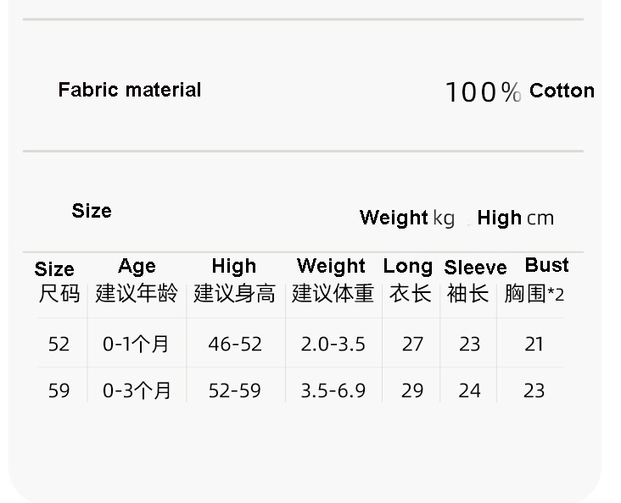Viewport: 621px width, 503px height.
Task: Click the 'Sleeve' column header
Action: pyautogui.click(x=475, y=268)
